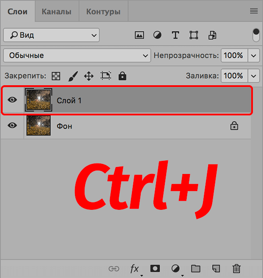Select the Фон layer thumbnail

click(x=39, y=126)
